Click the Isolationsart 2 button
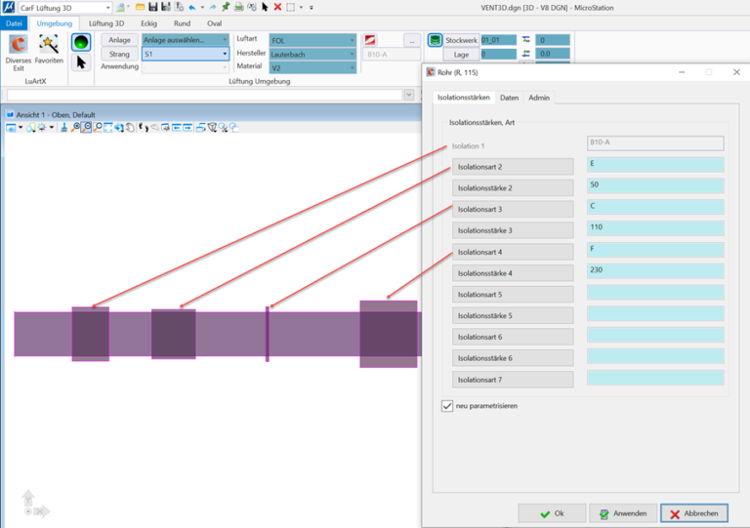The height and width of the screenshot is (528, 750). coord(513,167)
